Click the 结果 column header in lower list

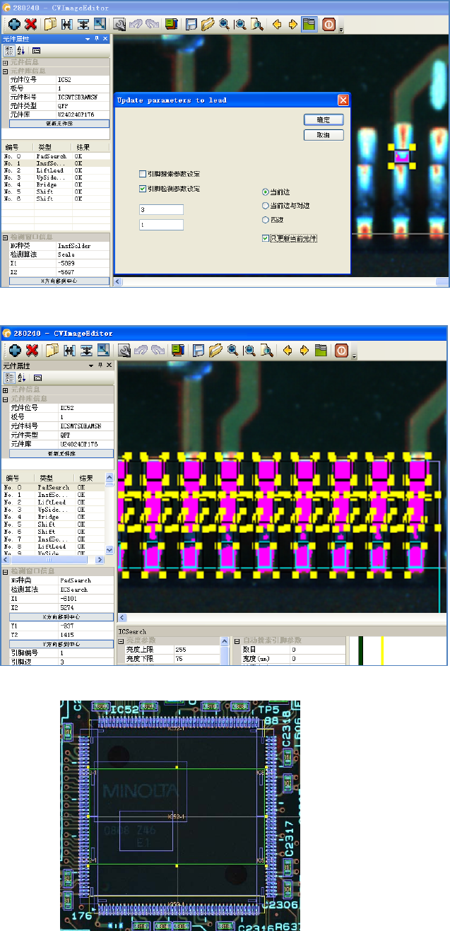tap(86, 479)
